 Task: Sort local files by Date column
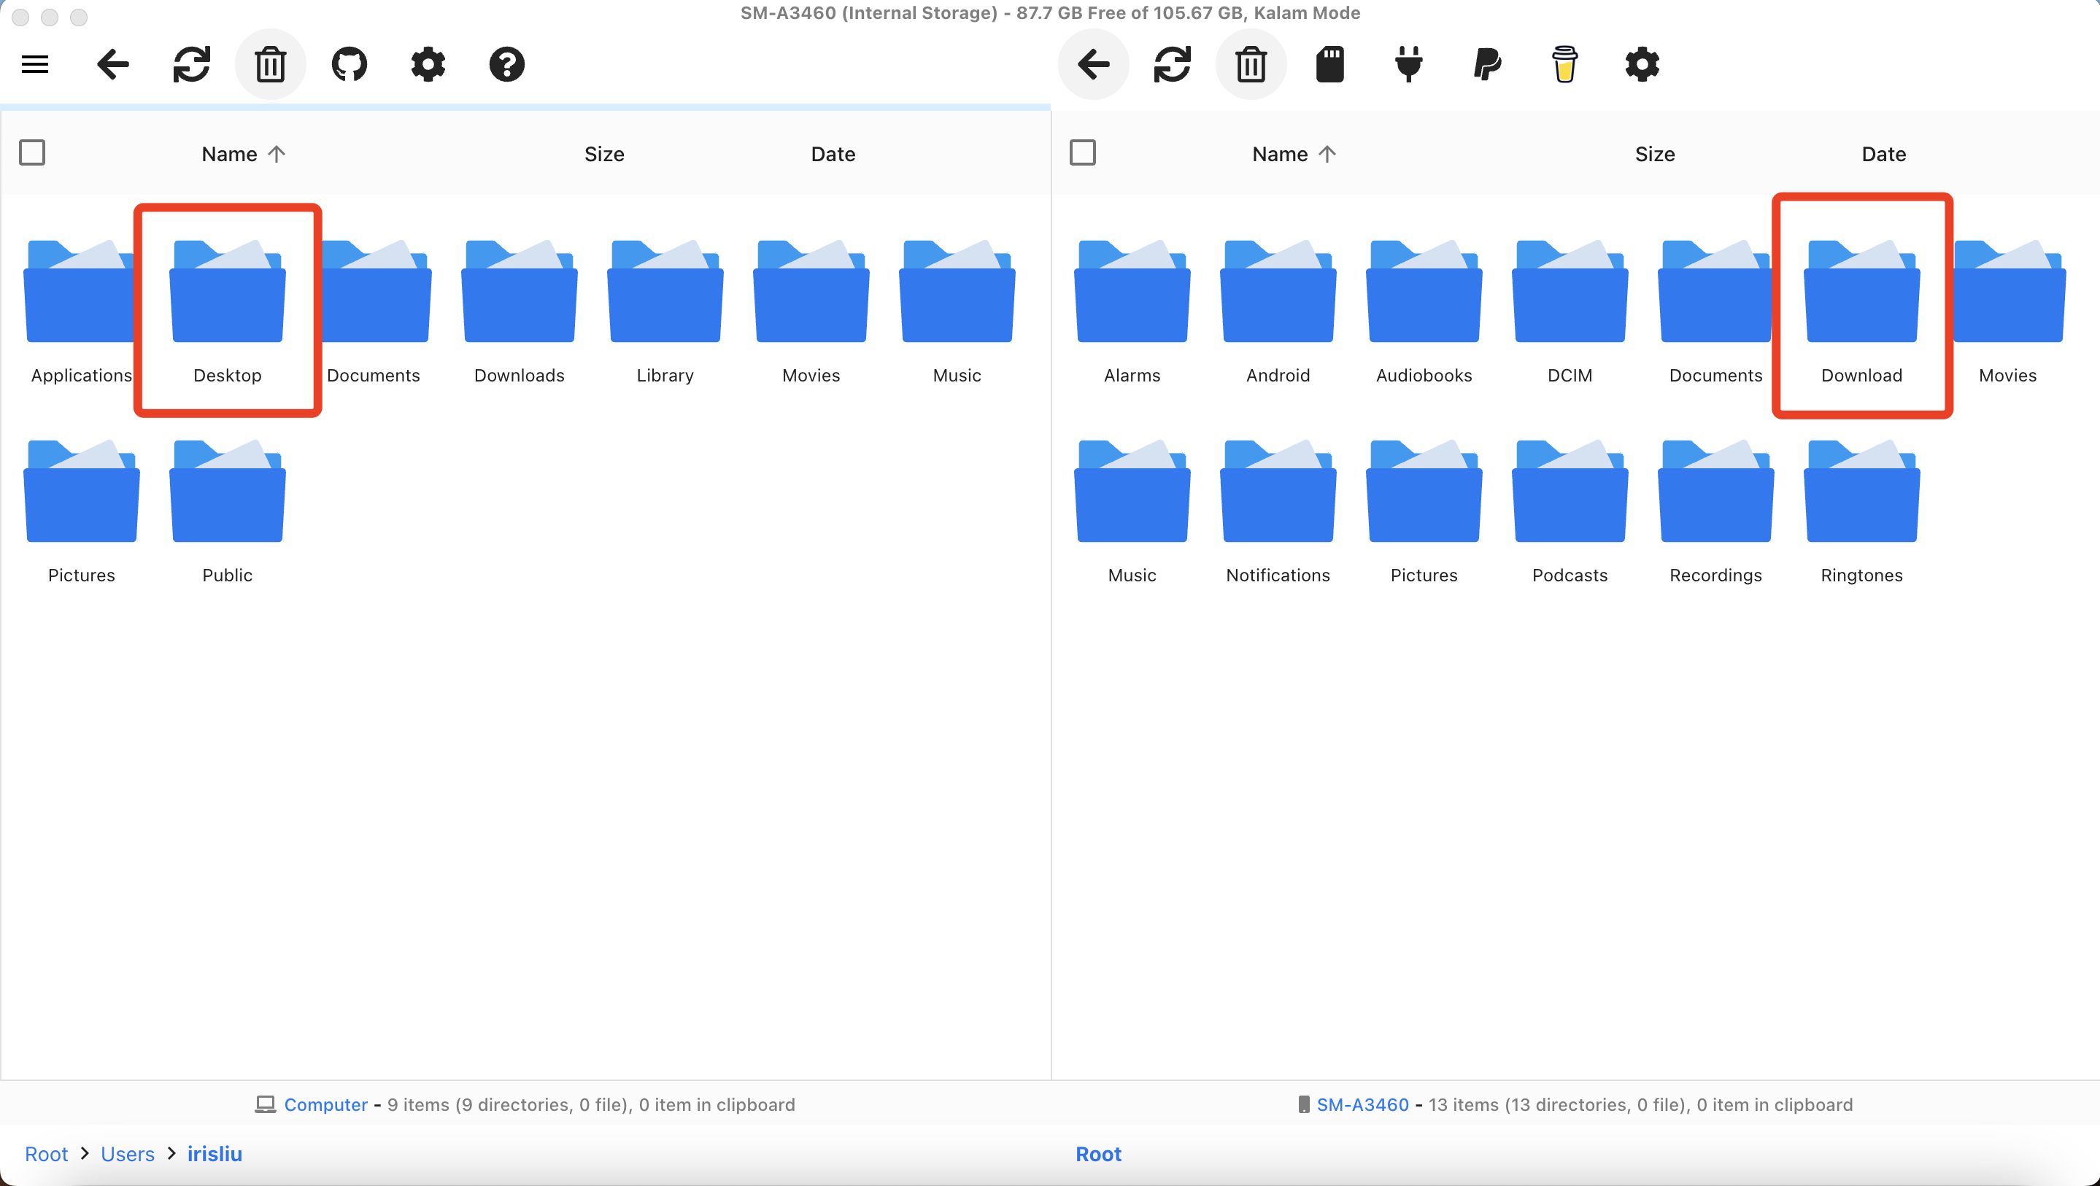tap(833, 154)
